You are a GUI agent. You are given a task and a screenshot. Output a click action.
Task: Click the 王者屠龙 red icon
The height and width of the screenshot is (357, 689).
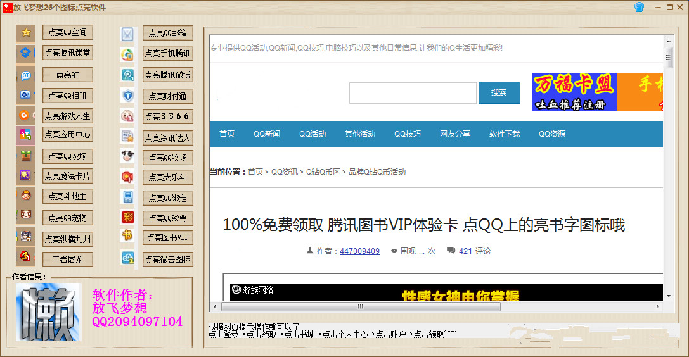[x=25, y=256]
